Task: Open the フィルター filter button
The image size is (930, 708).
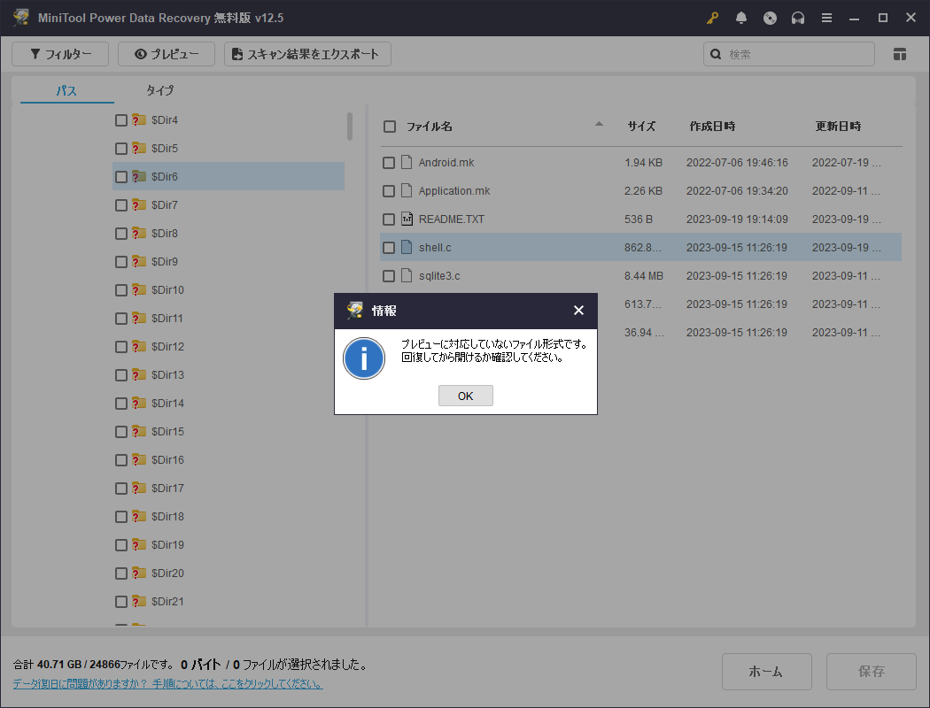Action: point(60,54)
